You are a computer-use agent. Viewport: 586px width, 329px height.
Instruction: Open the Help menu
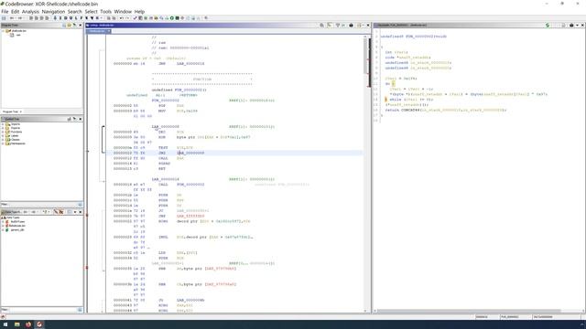[x=139, y=12]
